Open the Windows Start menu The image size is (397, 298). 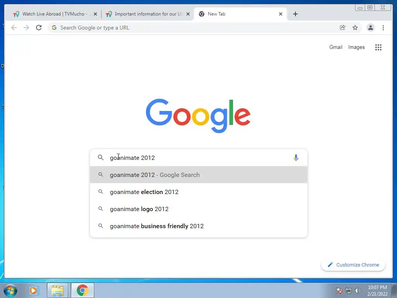(10, 290)
